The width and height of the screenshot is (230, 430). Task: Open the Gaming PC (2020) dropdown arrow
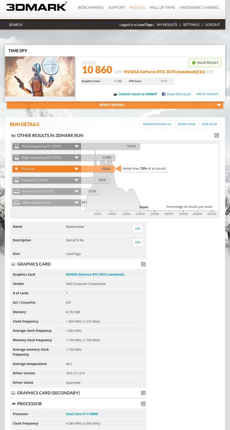tap(76, 180)
